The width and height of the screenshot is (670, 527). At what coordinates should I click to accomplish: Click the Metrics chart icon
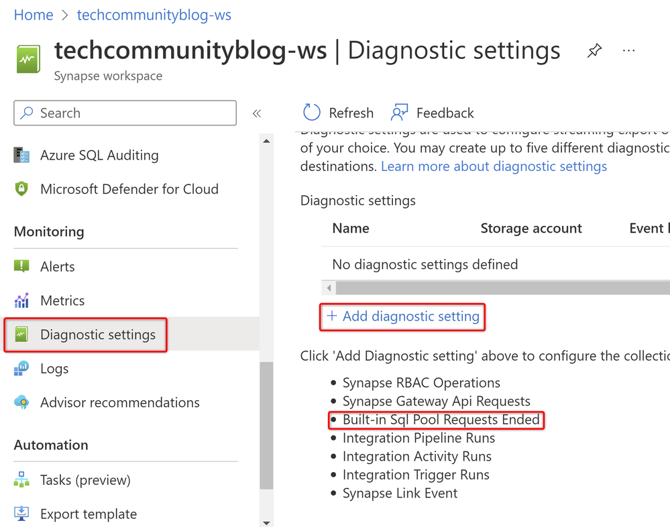click(x=21, y=300)
